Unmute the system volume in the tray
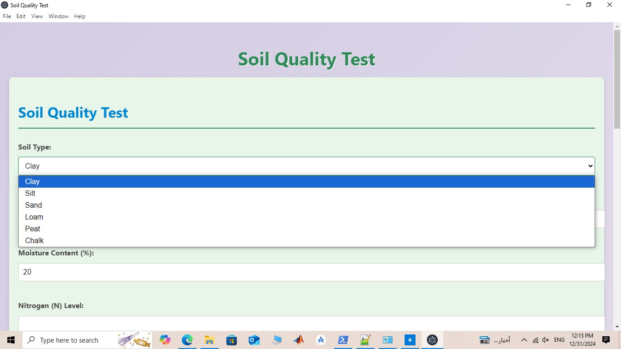Screen dimensions: 621x349 coord(545,340)
